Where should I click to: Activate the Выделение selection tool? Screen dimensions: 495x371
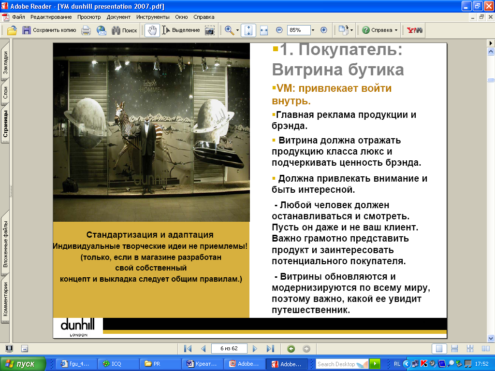tap(181, 30)
